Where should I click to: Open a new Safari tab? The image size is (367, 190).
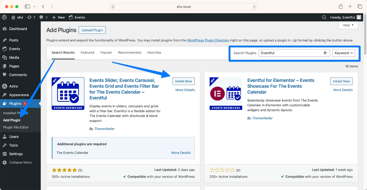tap(350, 7)
